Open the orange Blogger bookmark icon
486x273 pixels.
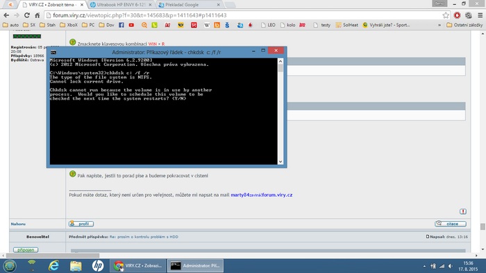point(217,25)
